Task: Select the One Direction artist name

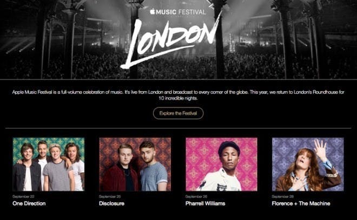Action: click(x=29, y=203)
